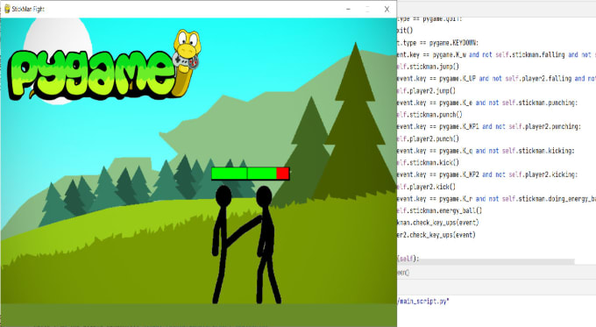Image resolution: width=596 pixels, height=327 pixels.
Task: Click the exit() code line in editor
Action: pos(405,31)
